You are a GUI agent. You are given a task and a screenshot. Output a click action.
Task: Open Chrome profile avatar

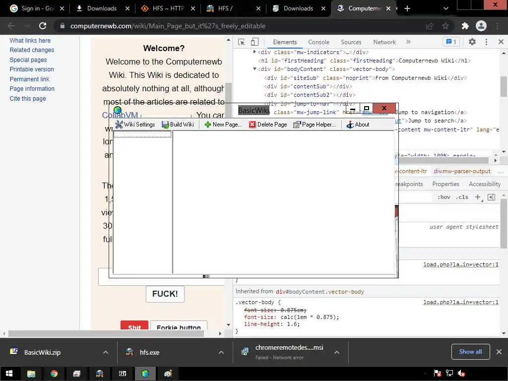click(481, 26)
